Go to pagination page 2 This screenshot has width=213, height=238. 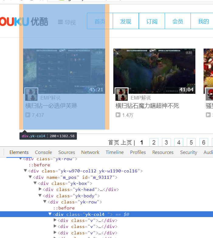(154, 142)
